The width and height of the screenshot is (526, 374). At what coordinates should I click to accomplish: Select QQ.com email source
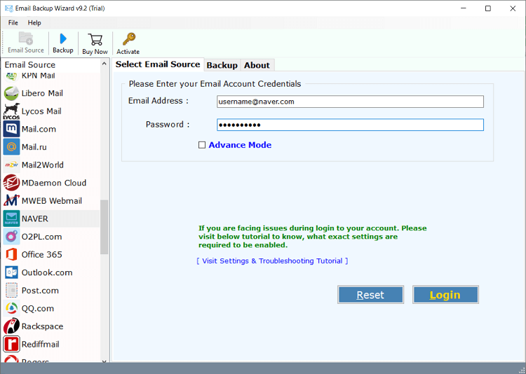click(x=37, y=308)
